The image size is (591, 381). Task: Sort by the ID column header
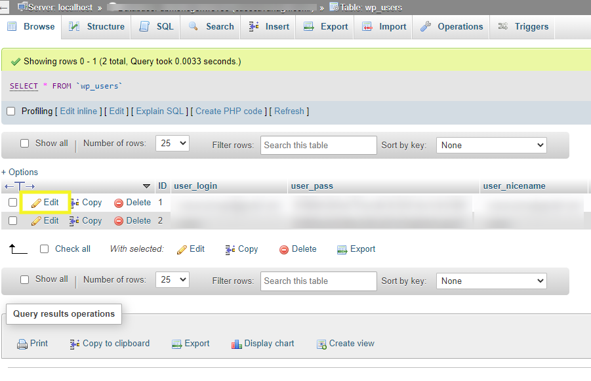point(162,186)
